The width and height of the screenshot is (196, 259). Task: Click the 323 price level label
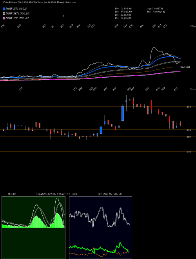tap(189, 130)
